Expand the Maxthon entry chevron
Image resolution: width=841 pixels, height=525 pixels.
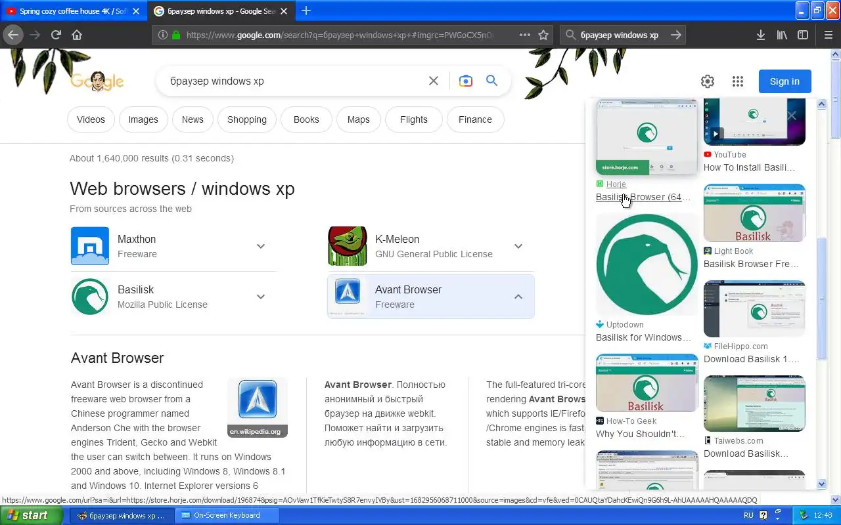click(261, 246)
